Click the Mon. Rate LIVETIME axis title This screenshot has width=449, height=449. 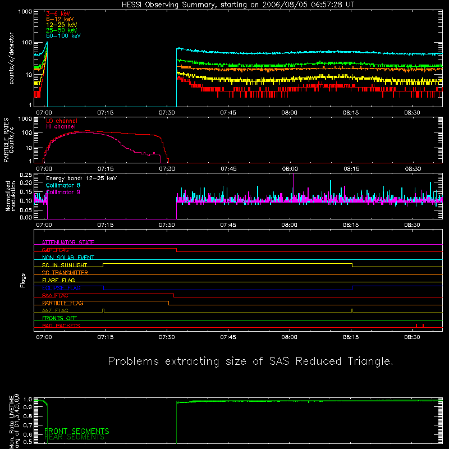13,421
